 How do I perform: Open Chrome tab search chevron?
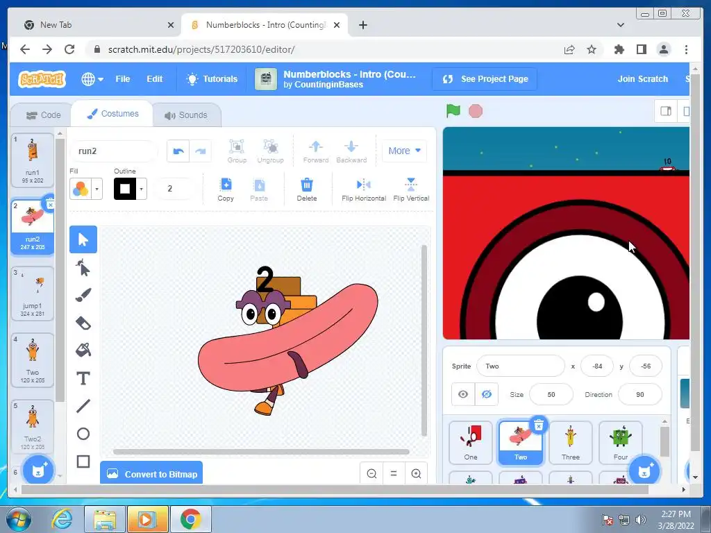pos(620,25)
